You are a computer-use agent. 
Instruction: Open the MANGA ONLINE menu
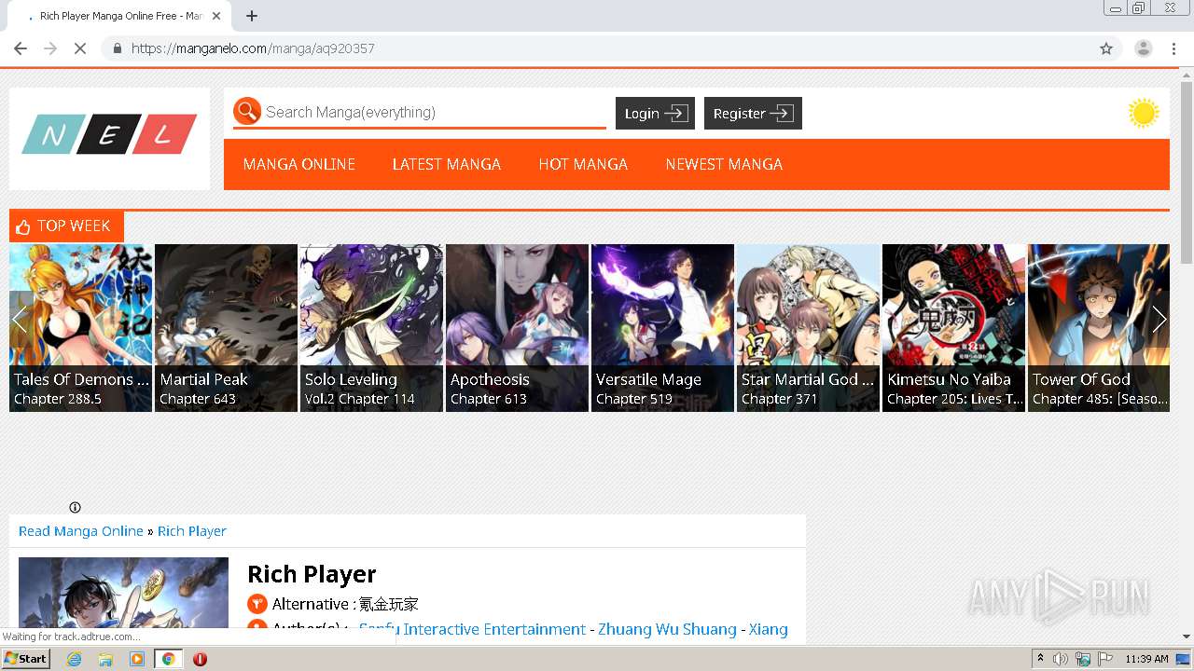point(298,164)
